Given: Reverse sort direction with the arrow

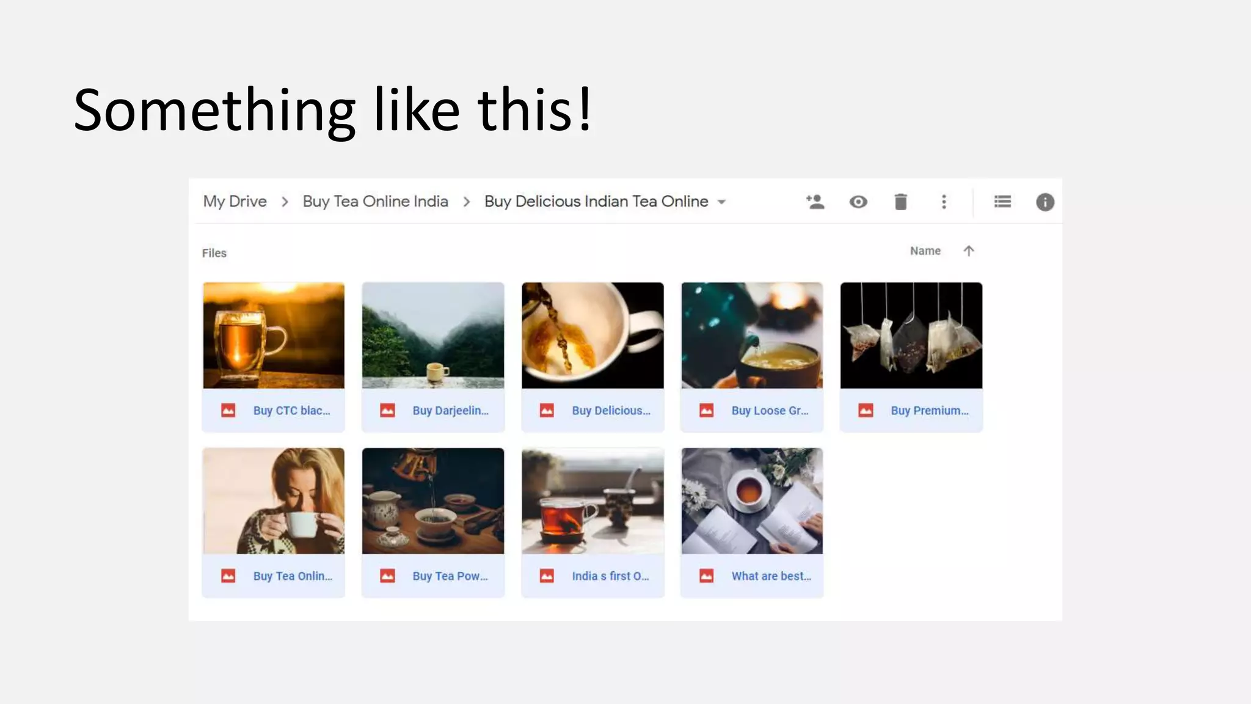Looking at the screenshot, I should tap(968, 251).
